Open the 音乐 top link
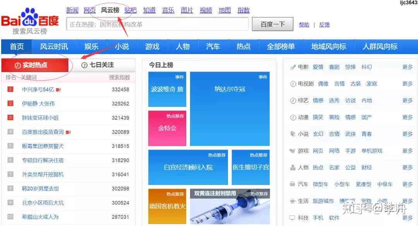The width and height of the screenshot is (418, 226). (168, 10)
